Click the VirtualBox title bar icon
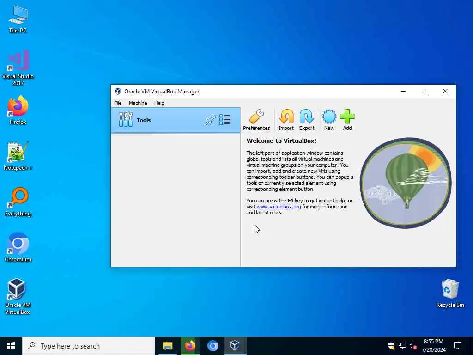This screenshot has height=355, width=473. coord(118,92)
